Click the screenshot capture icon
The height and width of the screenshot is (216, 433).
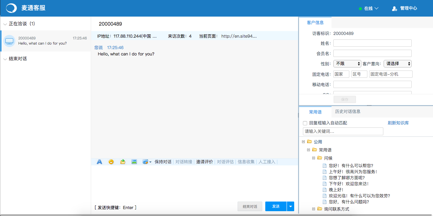coord(145,161)
